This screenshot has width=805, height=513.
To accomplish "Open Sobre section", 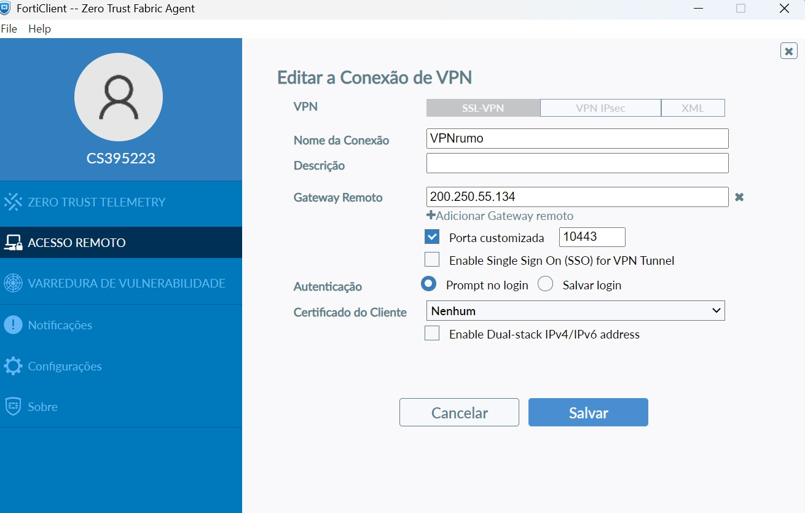I will [x=121, y=407].
